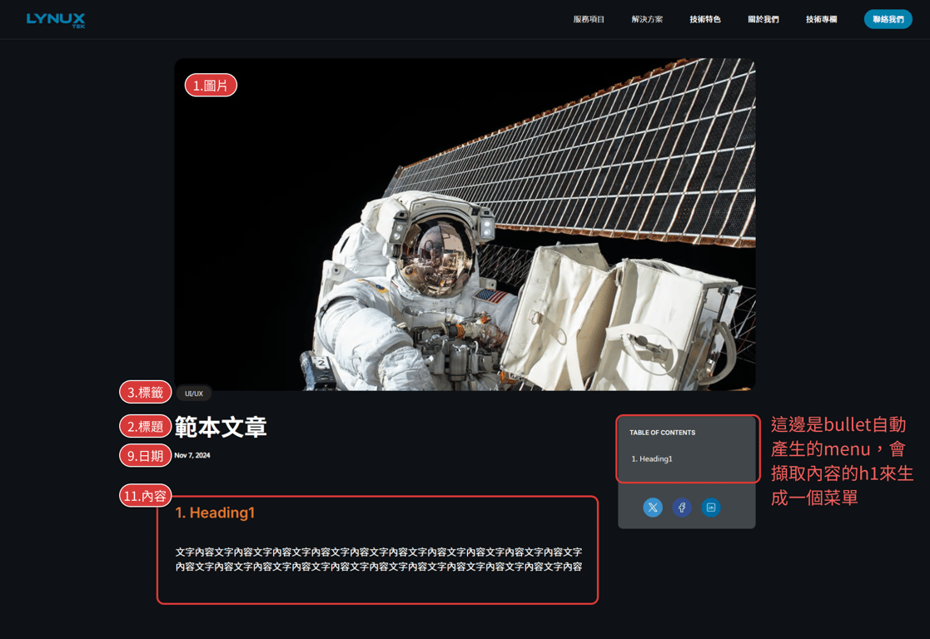
Task: Click the astronaut article image
Action: (465, 223)
